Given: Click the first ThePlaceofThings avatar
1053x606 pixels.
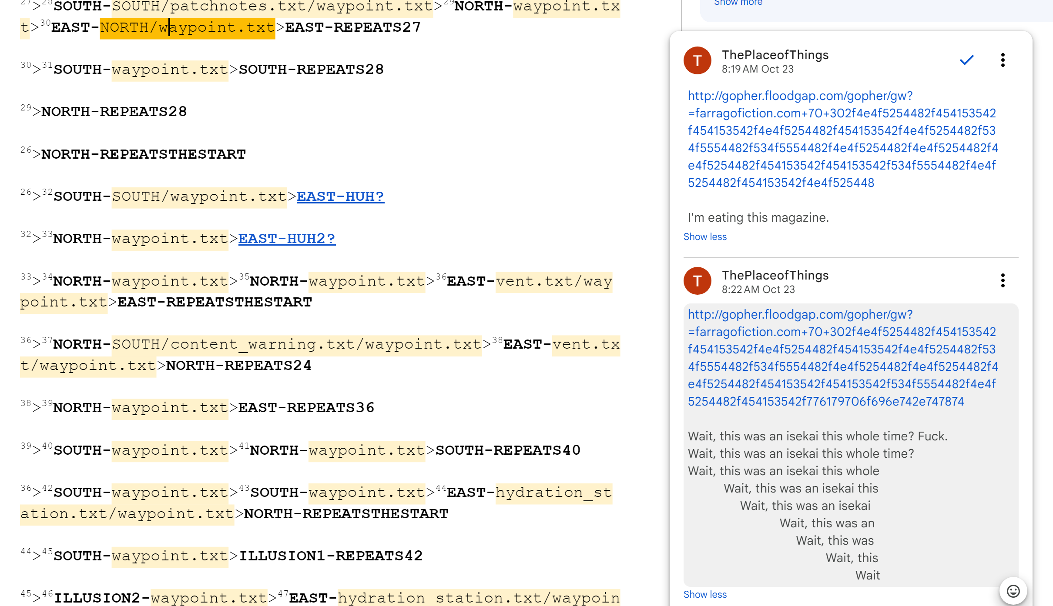Looking at the screenshot, I should 697,60.
